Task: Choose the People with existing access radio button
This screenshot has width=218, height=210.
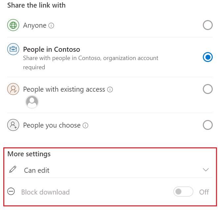Action: tap(208, 89)
